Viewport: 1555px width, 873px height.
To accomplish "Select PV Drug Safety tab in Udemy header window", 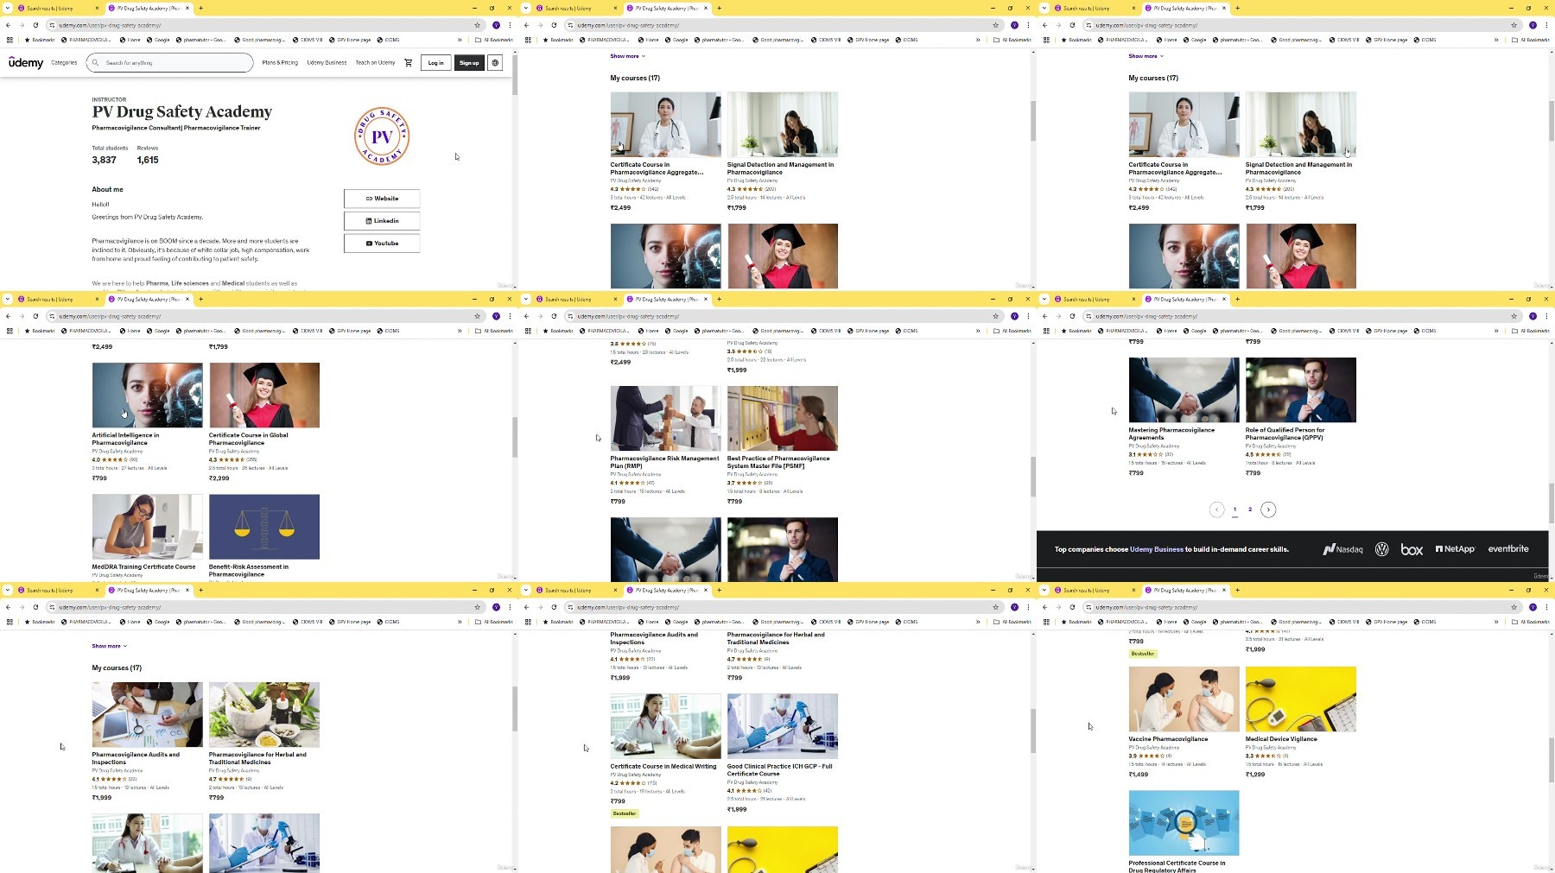I will coord(148,8).
